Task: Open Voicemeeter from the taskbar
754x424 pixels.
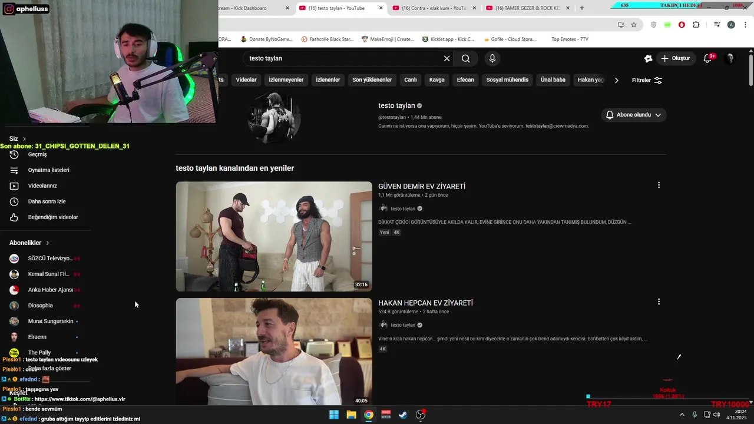Action: point(386,415)
